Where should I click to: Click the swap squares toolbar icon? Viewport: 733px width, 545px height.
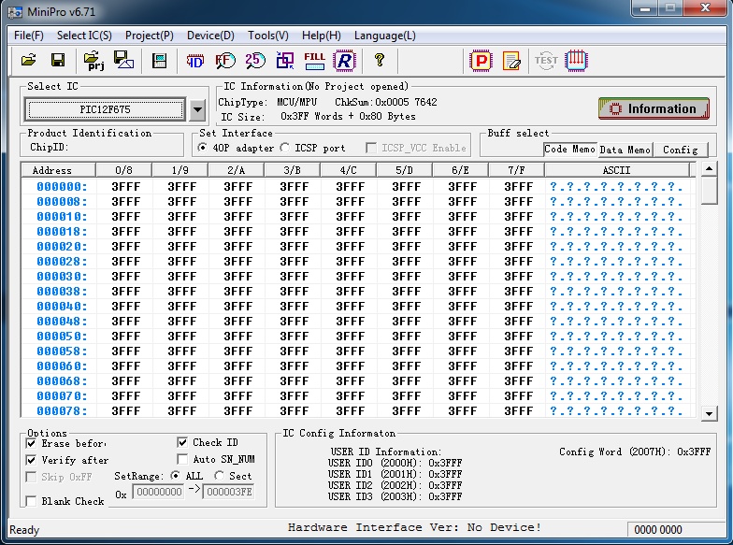tap(284, 61)
